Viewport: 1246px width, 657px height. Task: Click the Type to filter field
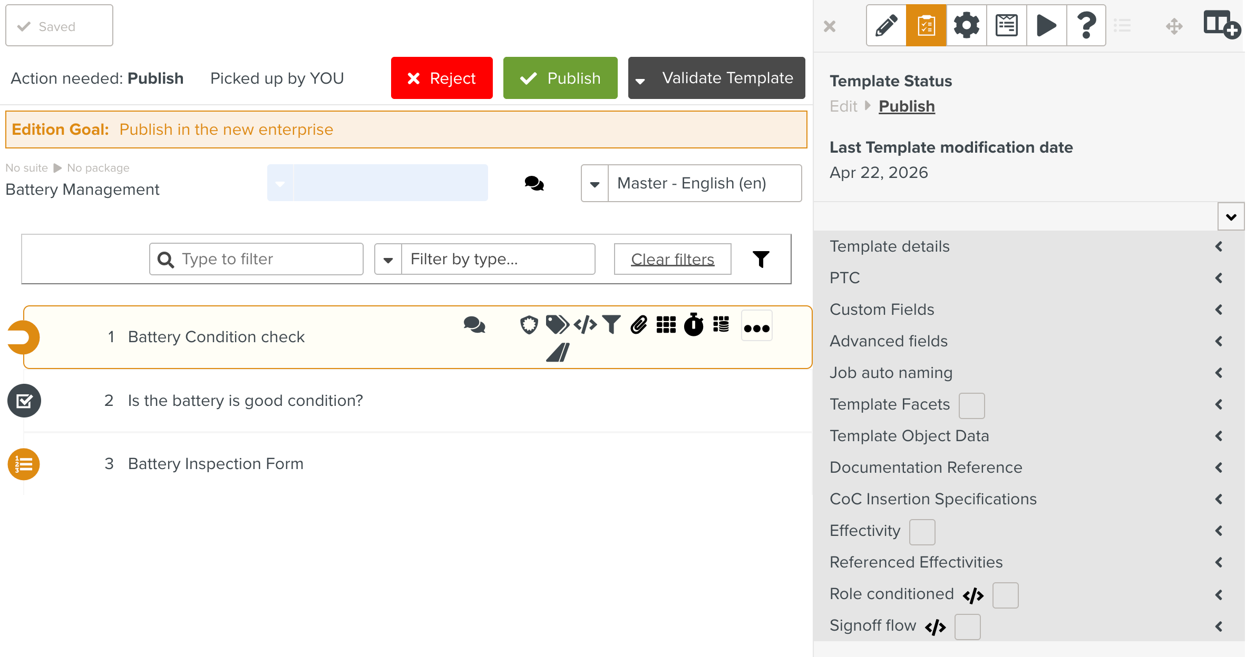pos(257,259)
